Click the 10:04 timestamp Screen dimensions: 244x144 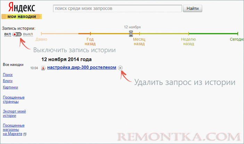click(x=34, y=68)
